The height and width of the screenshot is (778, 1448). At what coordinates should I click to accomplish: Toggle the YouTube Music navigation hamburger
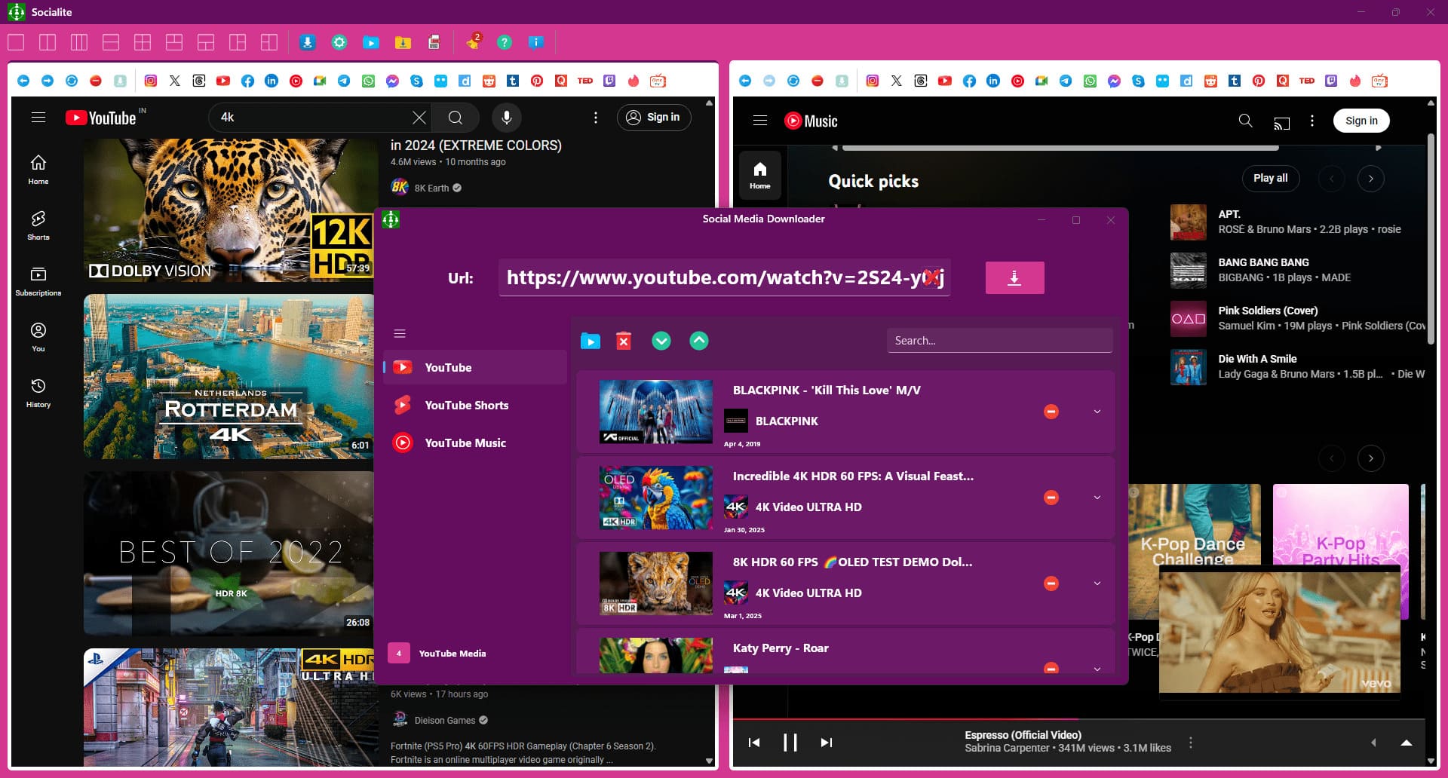click(x=760, y=121)
